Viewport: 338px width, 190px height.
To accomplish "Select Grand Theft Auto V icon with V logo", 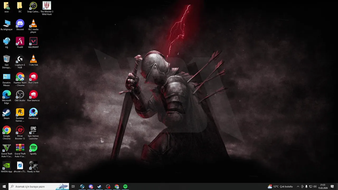I will (x=7, y=150).
